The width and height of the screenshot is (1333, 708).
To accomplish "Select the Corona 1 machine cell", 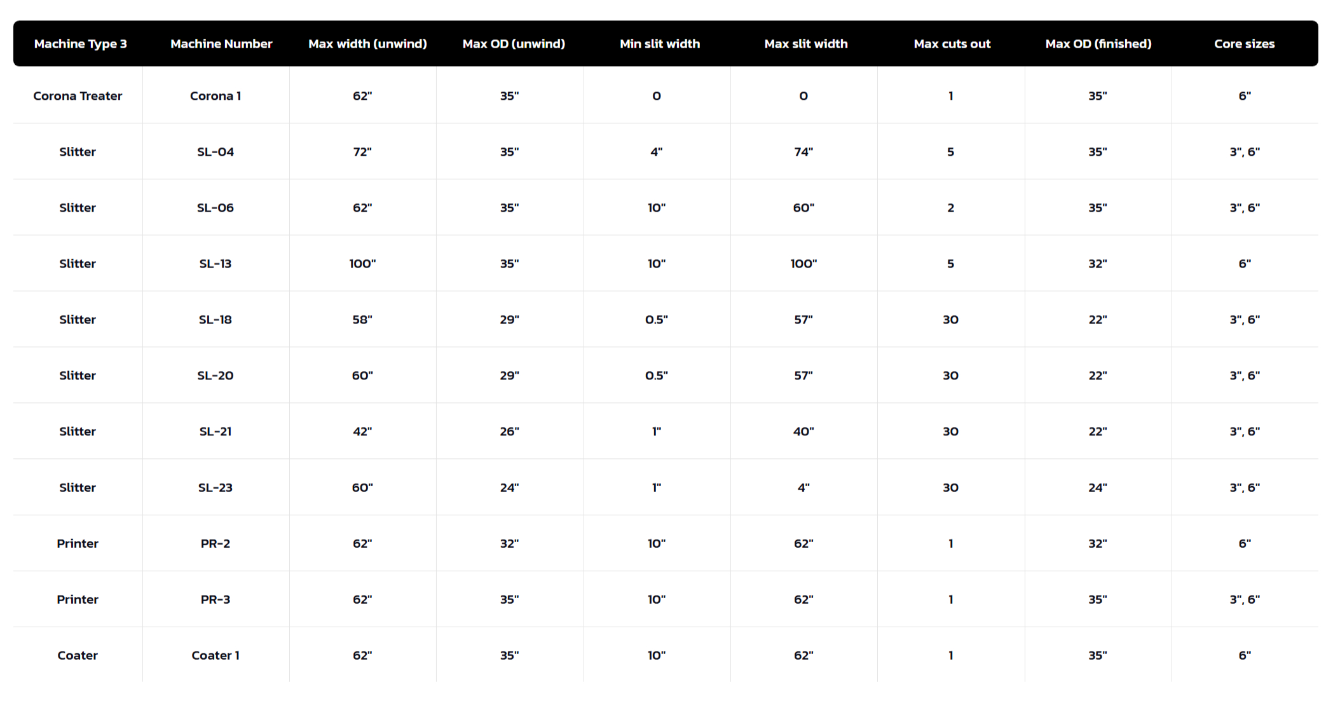I will 215,96.
